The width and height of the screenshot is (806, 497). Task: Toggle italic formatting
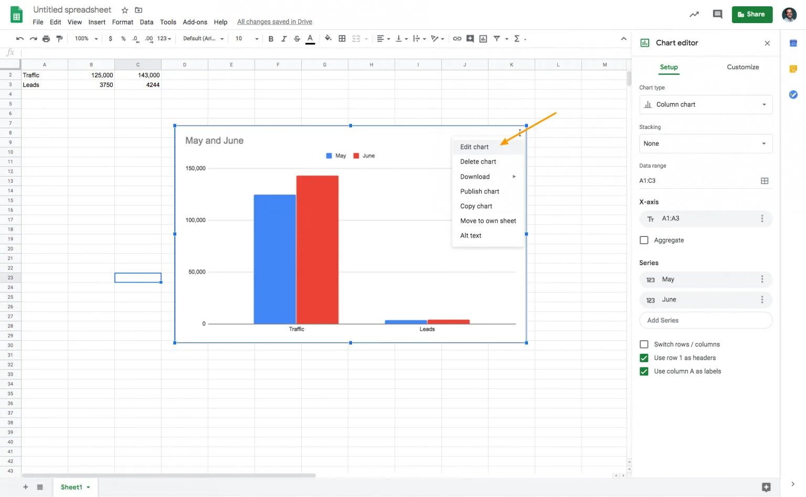coord(284,39)
